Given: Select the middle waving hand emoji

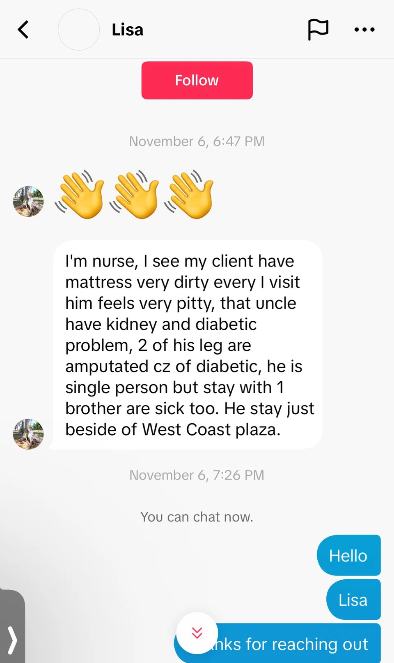Looking at the screenshot, I should pos(135,195).
